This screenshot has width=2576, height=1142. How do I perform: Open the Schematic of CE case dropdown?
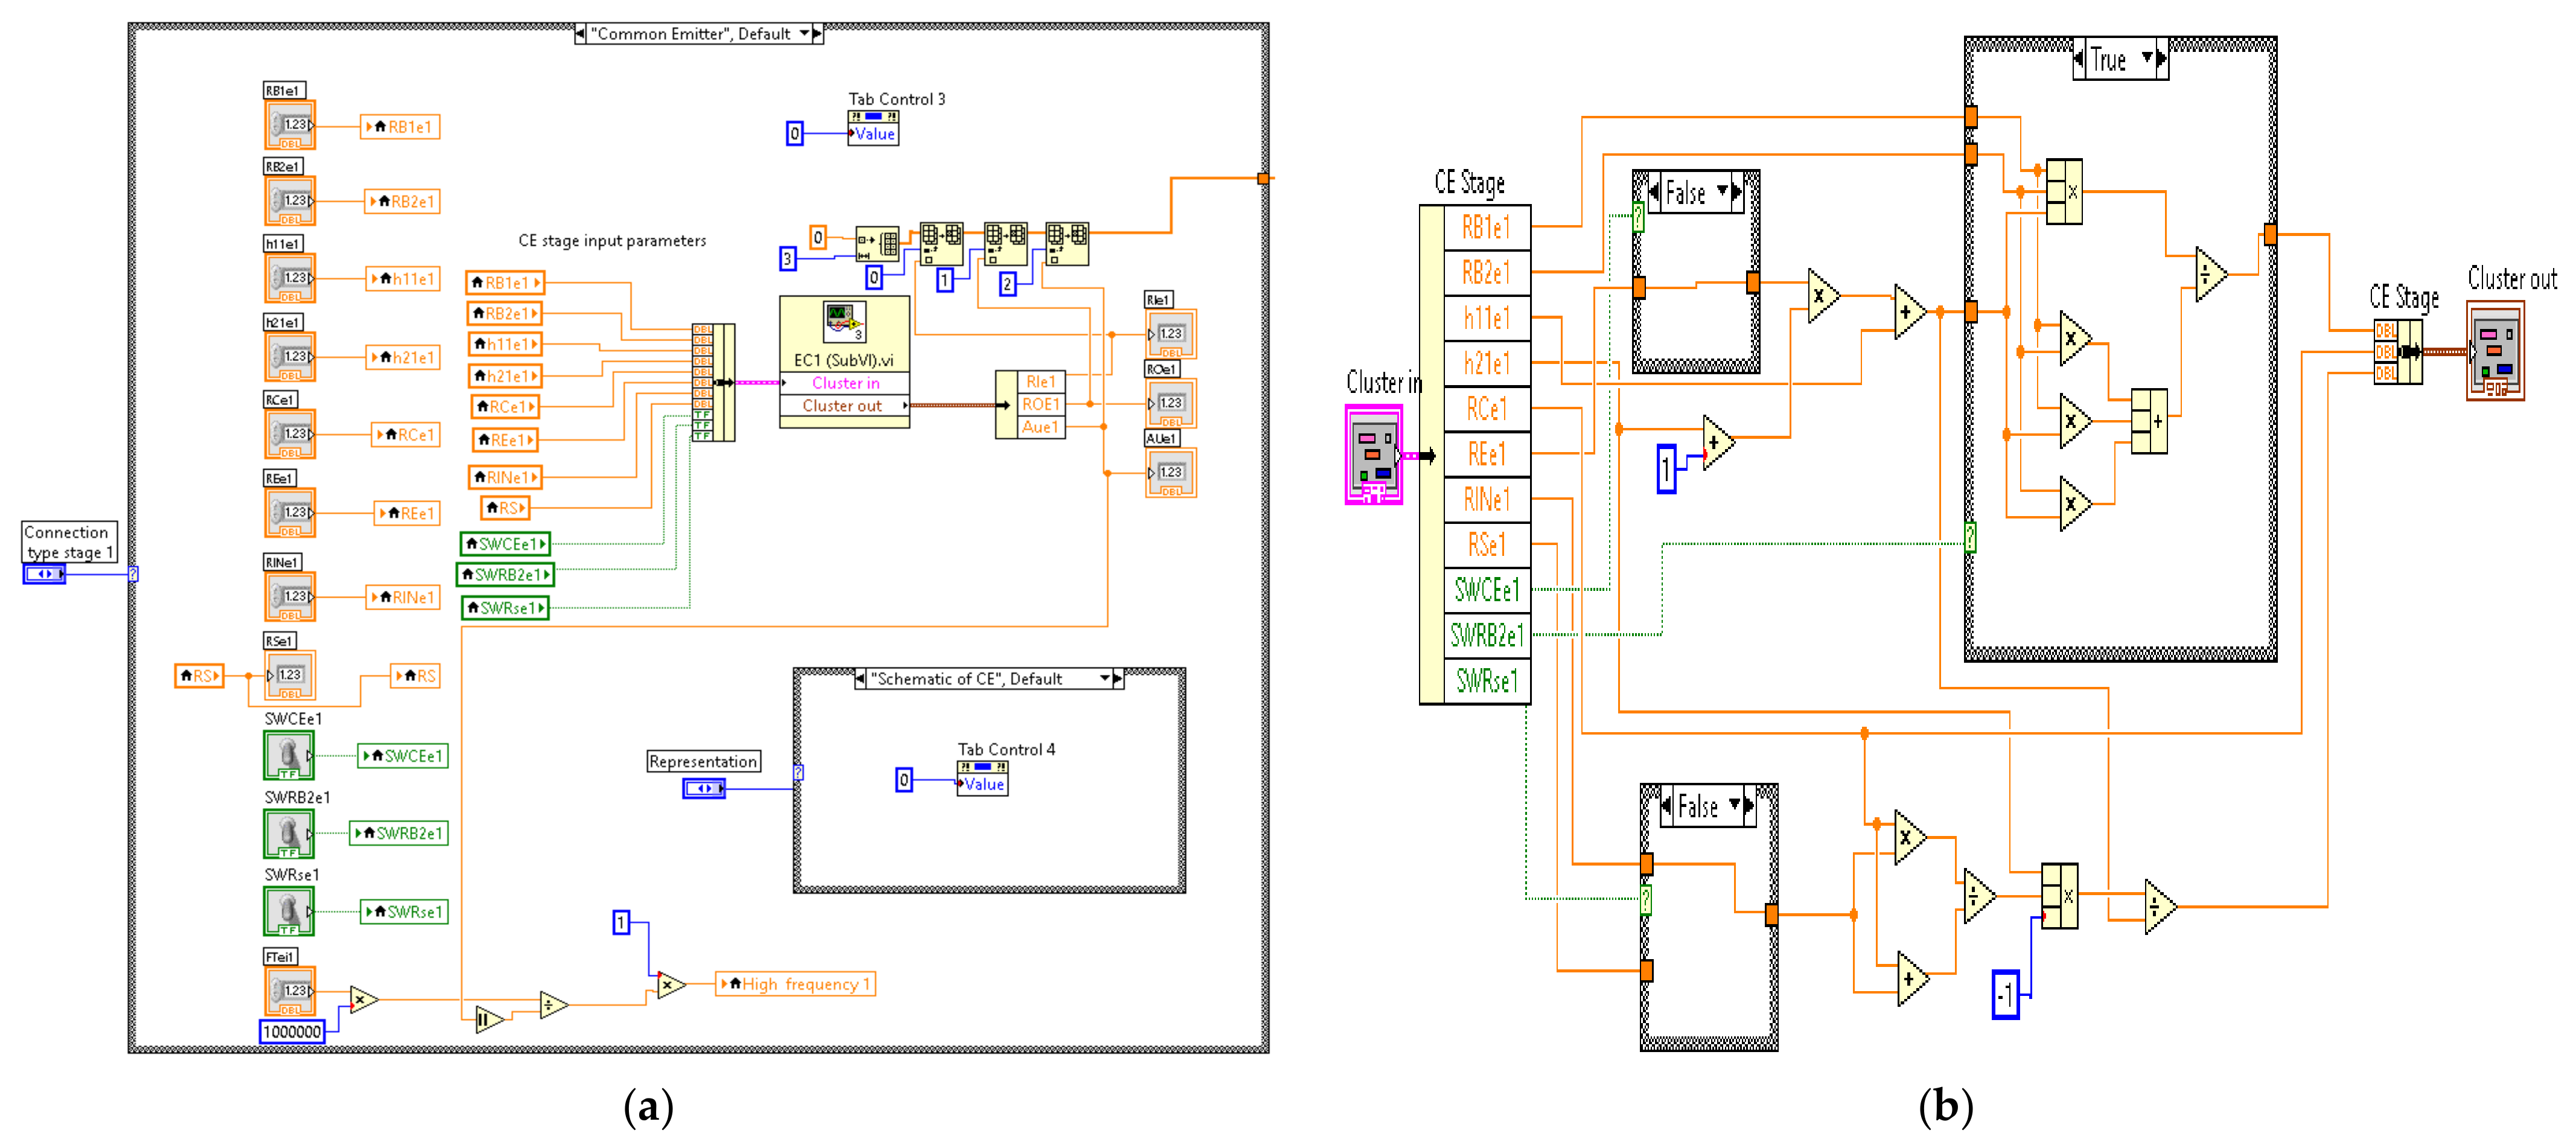tap(1104, 679)
